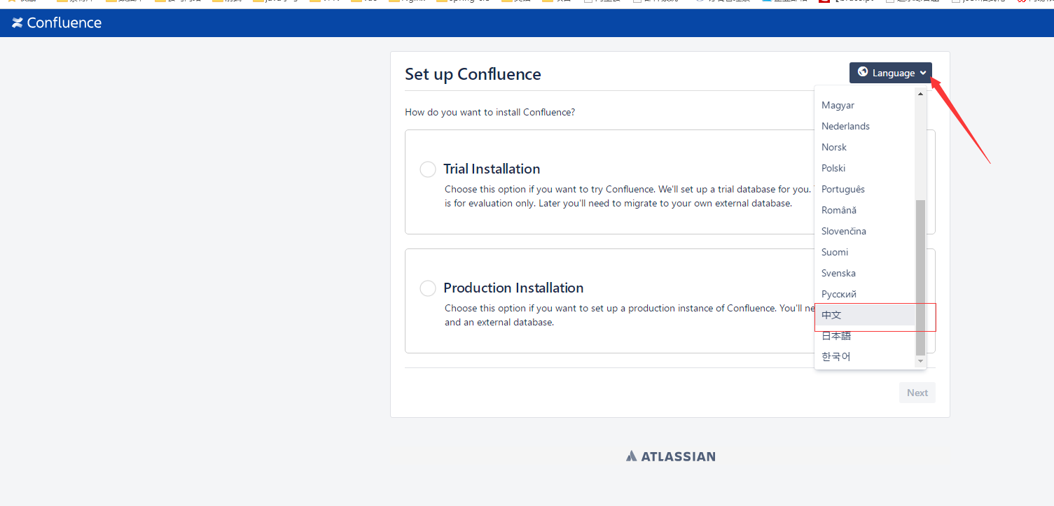1054x506 pixels.
Task: Click the language list scrollbar down arrow
Action: [x=920, y=361]
